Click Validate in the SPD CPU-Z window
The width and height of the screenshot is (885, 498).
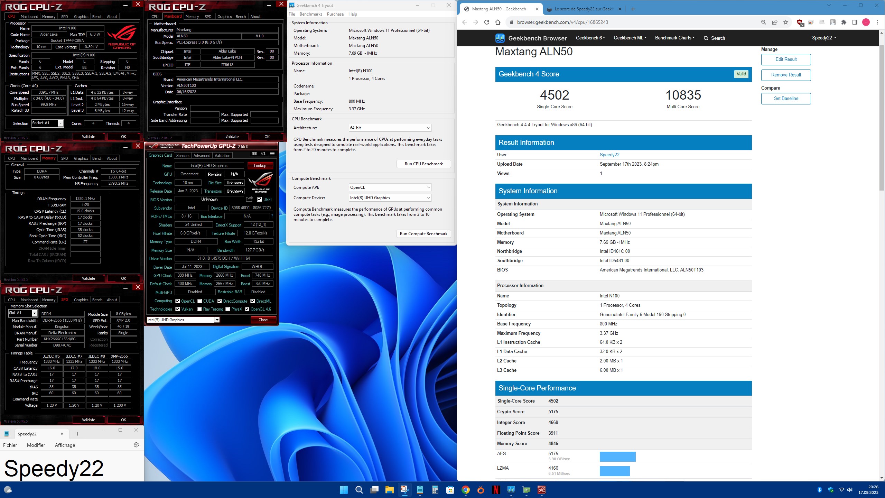click(88, 420)
